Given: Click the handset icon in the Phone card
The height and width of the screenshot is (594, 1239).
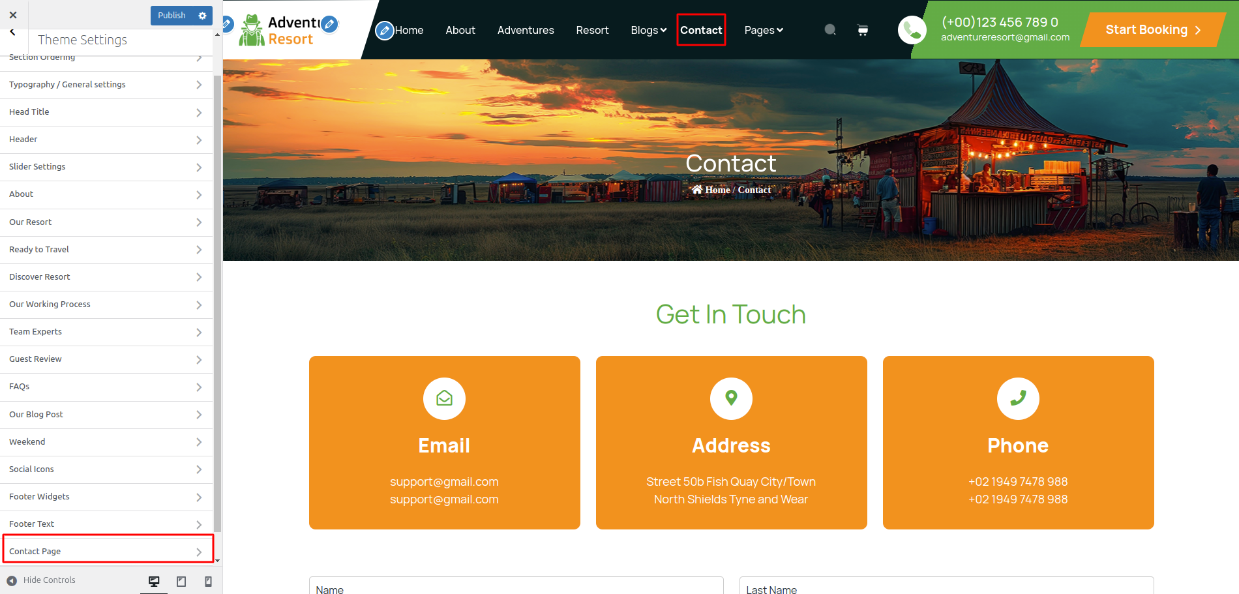Looking at the screenshot, I should (1018, 398).
